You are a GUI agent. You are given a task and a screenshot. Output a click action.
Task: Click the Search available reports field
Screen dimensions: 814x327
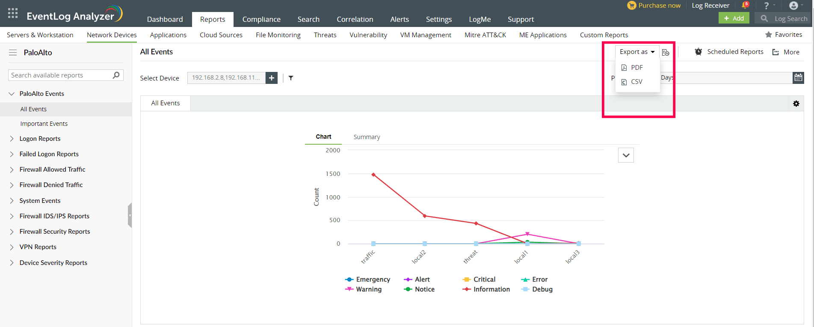click(61, 75)
